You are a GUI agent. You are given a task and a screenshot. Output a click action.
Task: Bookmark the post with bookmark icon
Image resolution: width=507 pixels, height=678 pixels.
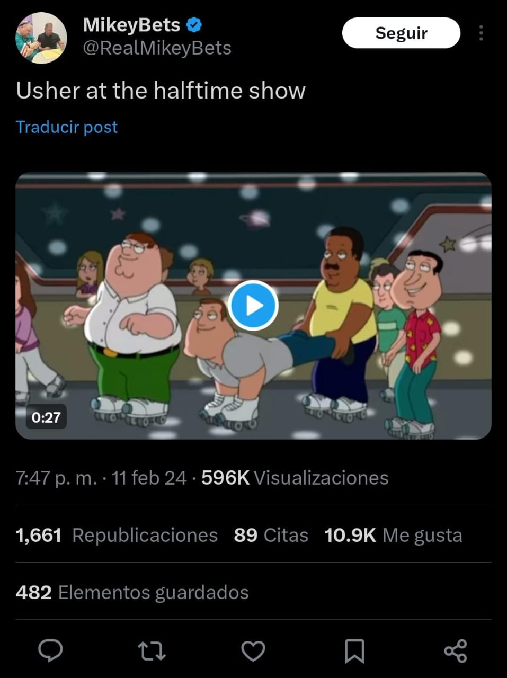pyautogui.click(x=354, y=651)
